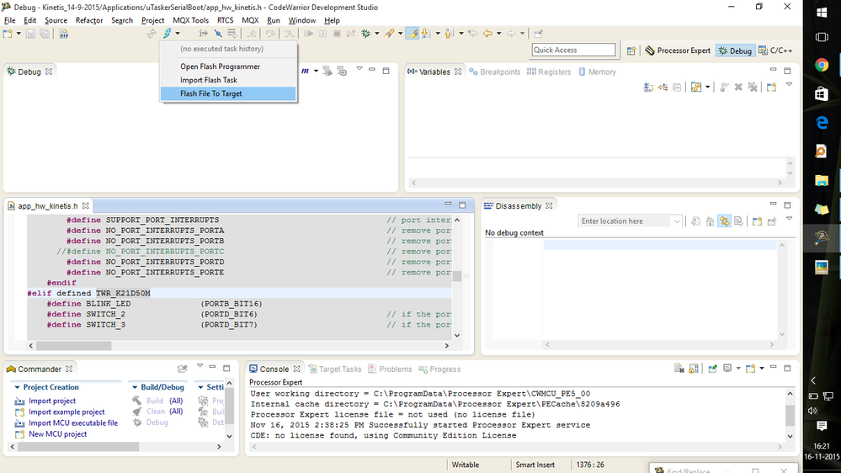Viewport: 841px width, 473px height.
Task: Click editor horizontal scrollbar thumb
Action: point(73,346)
